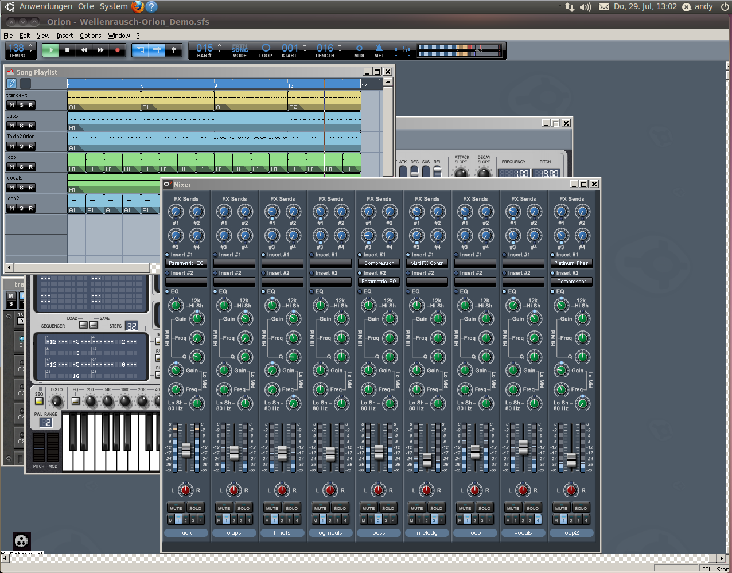The image size is (732, 573).
Task: Open the Insert menu
Action: click(64, 36)
